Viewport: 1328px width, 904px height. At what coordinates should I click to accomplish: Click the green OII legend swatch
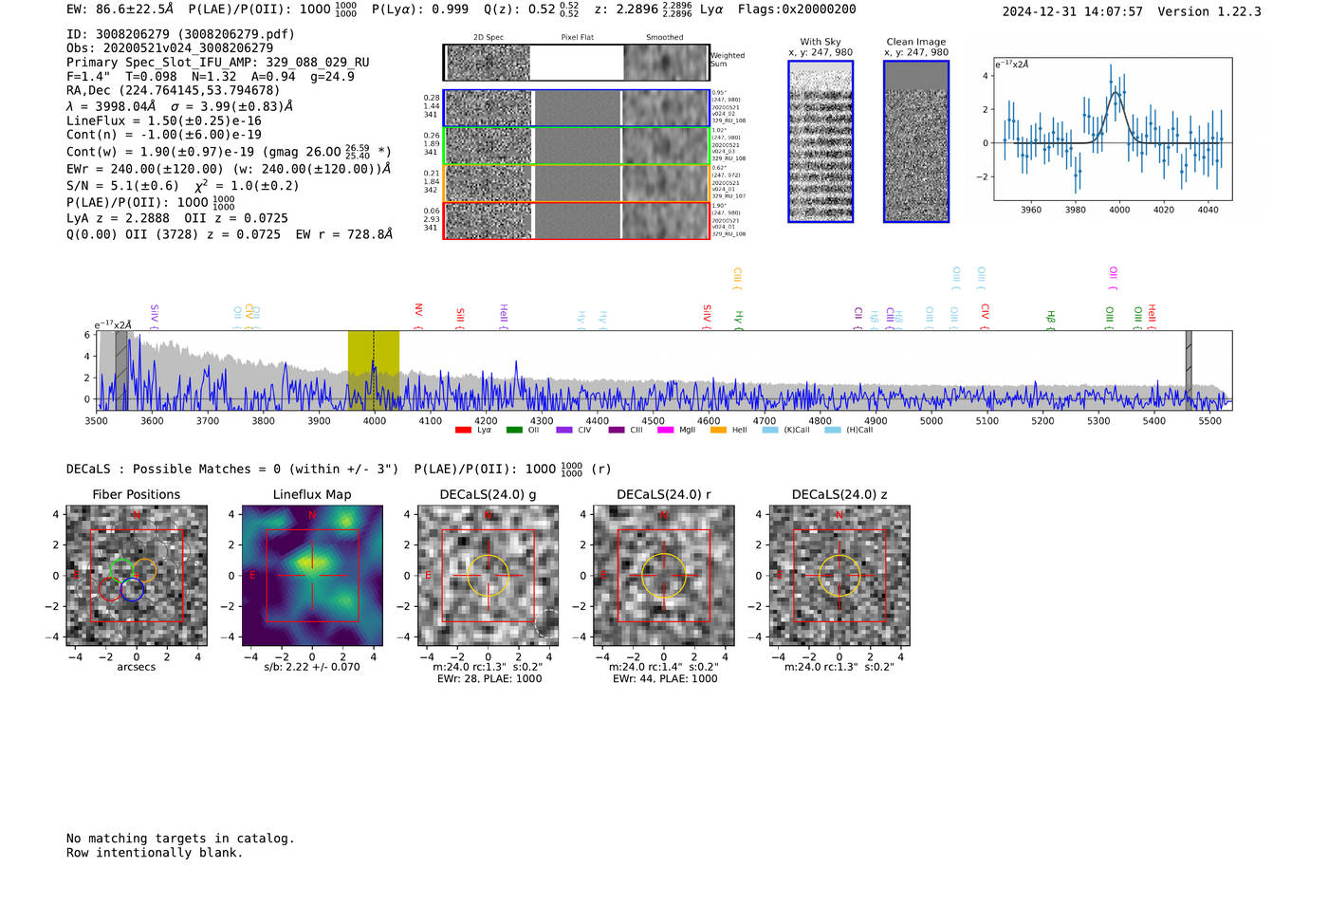click(x=514, y=430)
